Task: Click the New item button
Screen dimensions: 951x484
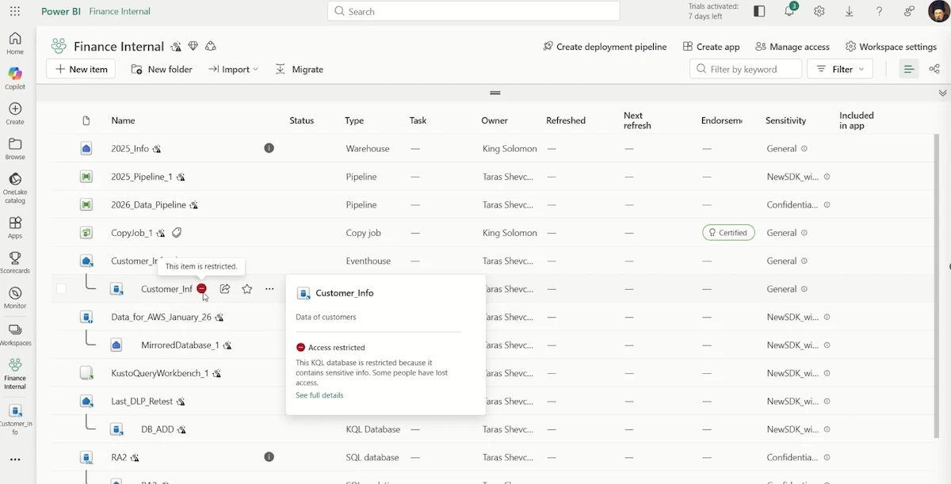Action: [x=81, y=69]
